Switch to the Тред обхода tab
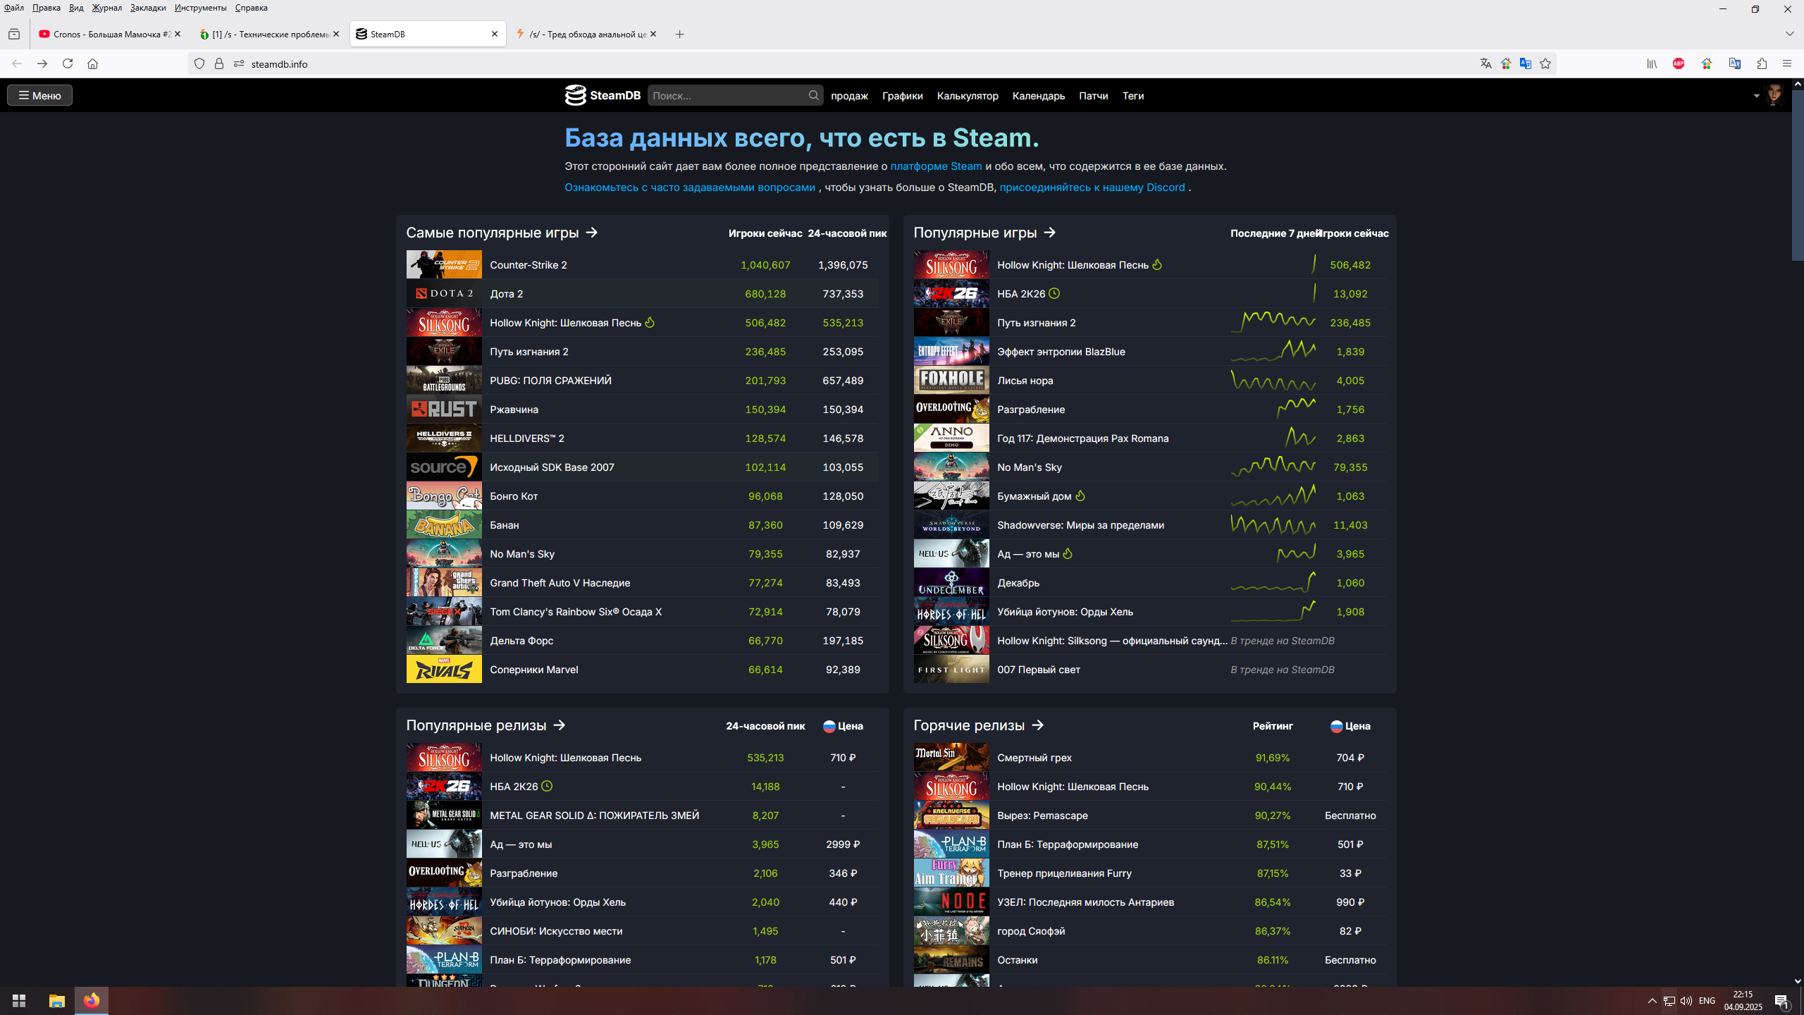Viewport: 1804px width, 1015px height. 586,34
